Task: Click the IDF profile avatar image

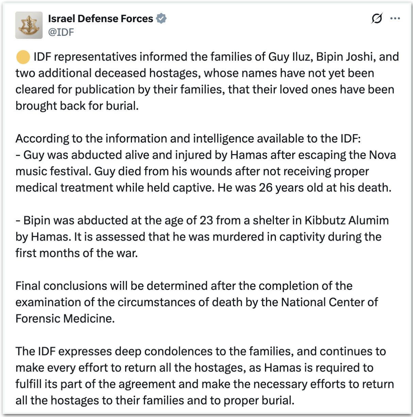Action: click(x=29, y=25)
